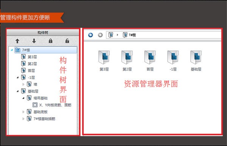Select the -1层 folder in explorer pane
227x146 pixels.
pyautogui.click(x=173, y=61)
